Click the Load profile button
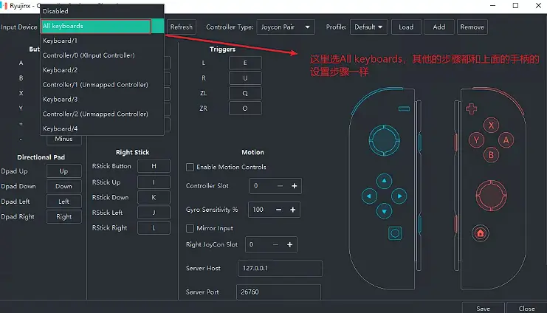Image resolution: width=547 pixels, height=313 pixels. point(406,27)
